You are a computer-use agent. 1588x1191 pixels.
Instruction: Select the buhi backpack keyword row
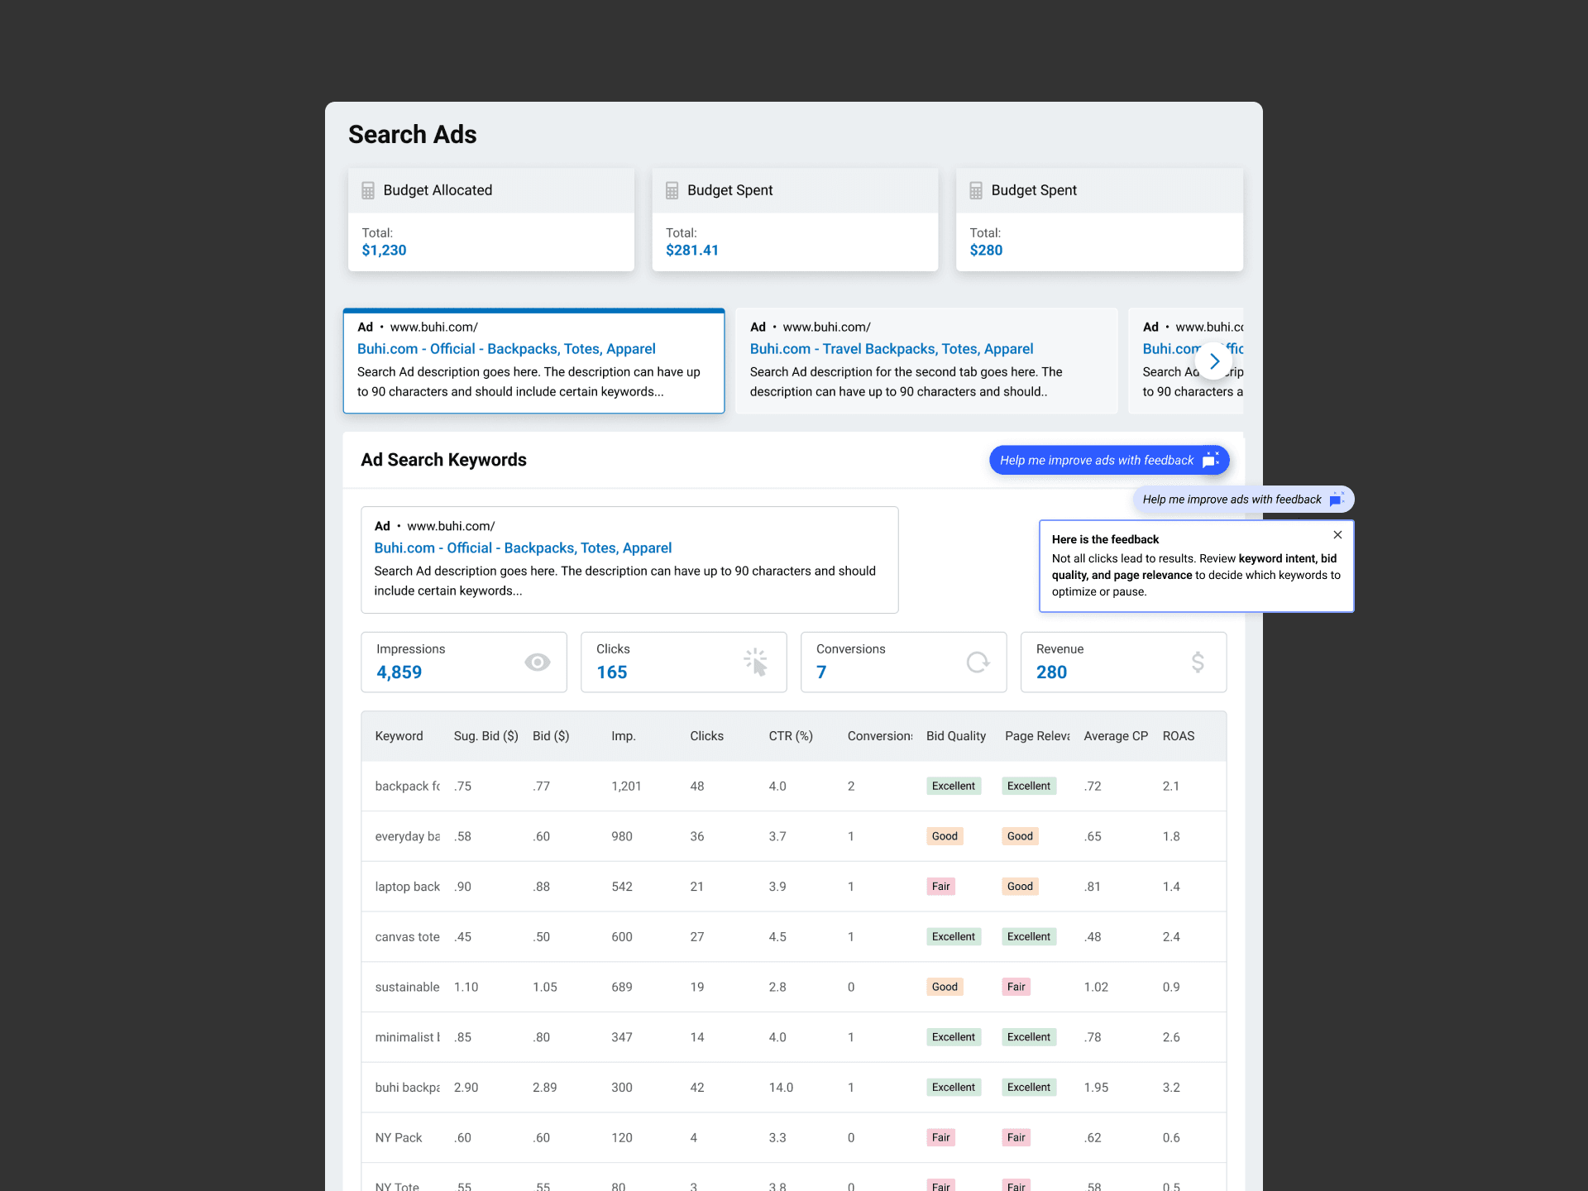[x=407, y=1088]
